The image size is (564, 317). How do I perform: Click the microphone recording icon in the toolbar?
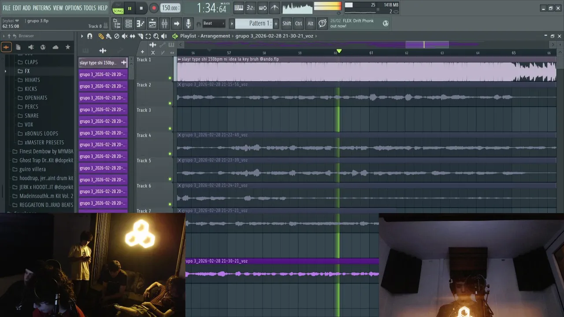tap(188, 23)
